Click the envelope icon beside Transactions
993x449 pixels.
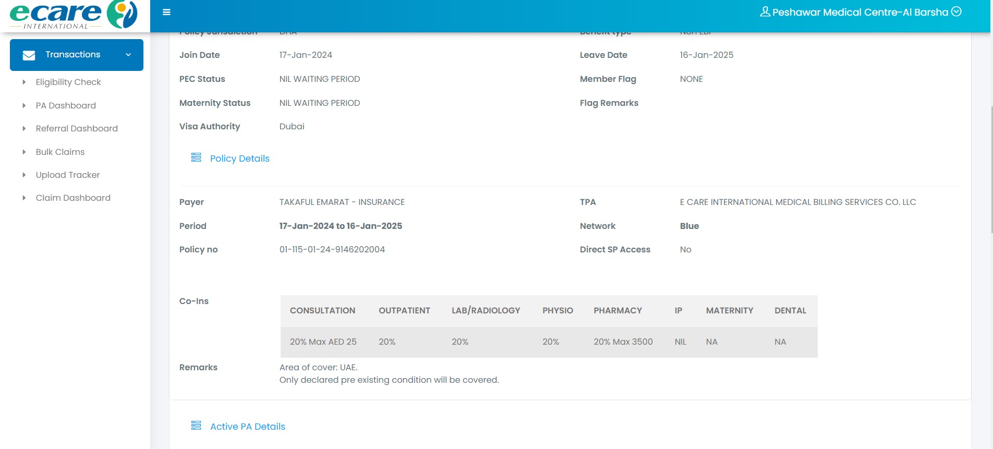[x=29, y=55]
